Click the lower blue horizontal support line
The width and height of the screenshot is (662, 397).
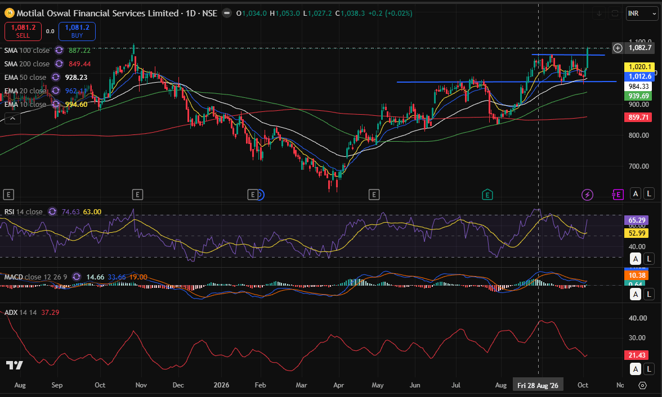[506, 82]
